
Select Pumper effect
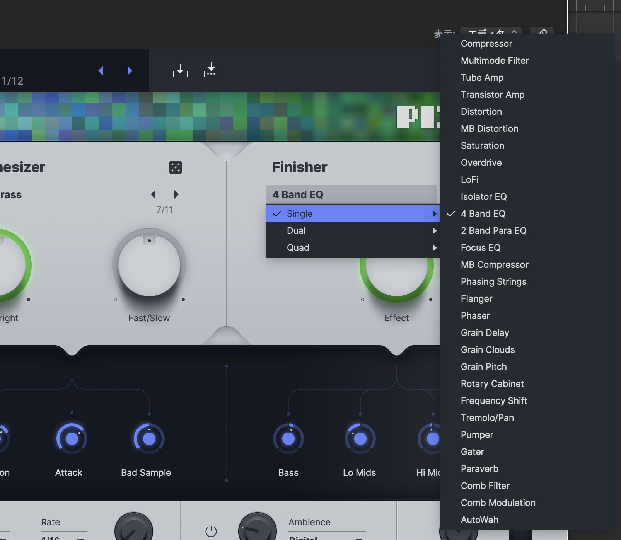527,435
